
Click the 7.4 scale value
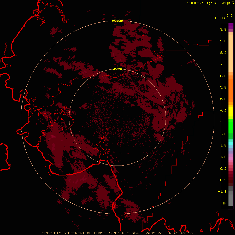coord(223,64)
